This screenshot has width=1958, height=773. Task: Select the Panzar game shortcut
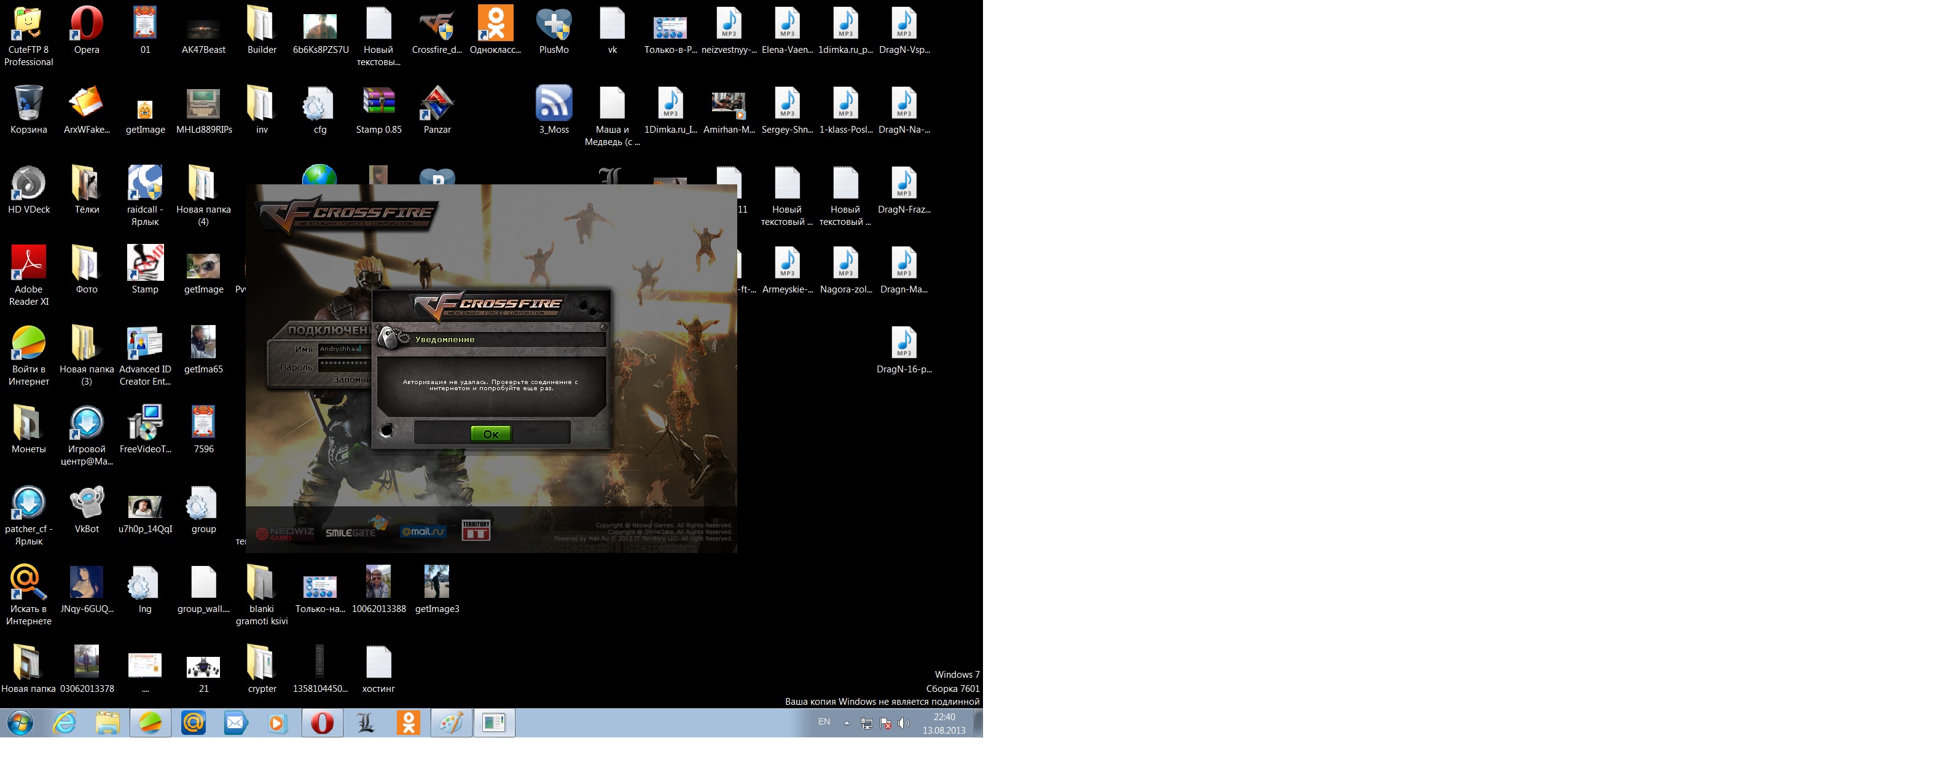pyautogui.click(x=436, y=110)
